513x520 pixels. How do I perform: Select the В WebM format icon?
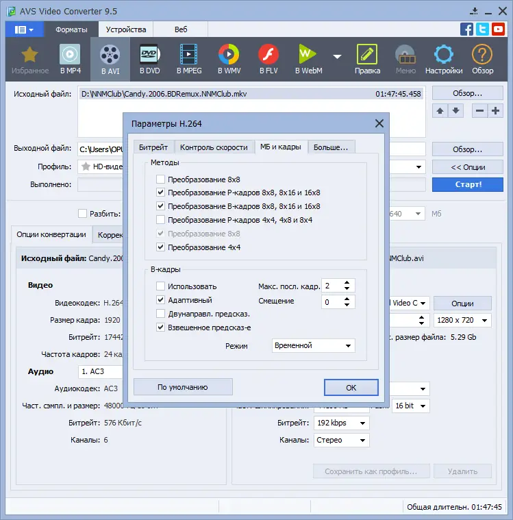tap(308, 60)
